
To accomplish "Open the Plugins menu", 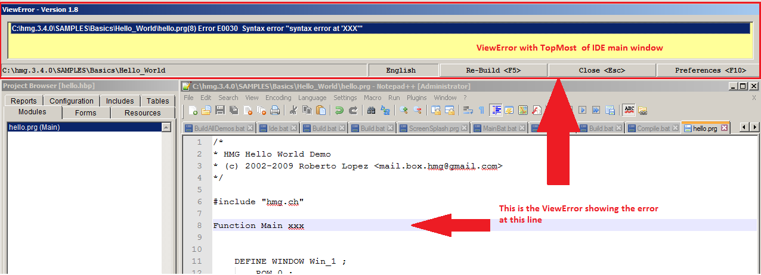I will coord(417,98).
